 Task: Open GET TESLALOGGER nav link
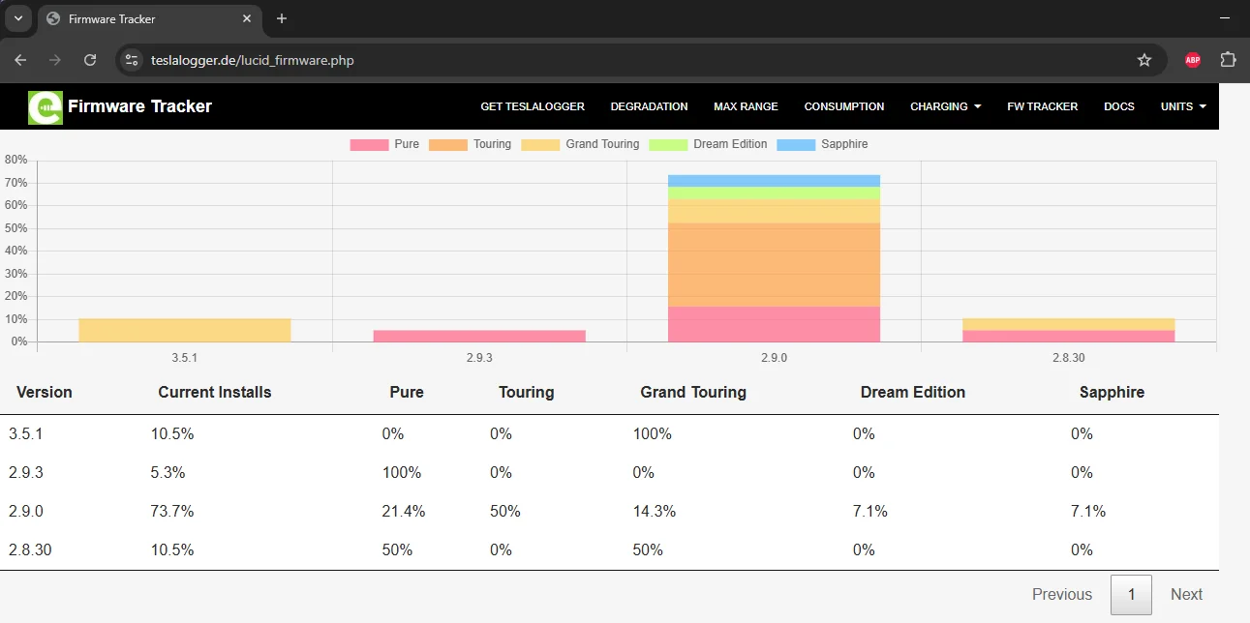click(533, 106)
